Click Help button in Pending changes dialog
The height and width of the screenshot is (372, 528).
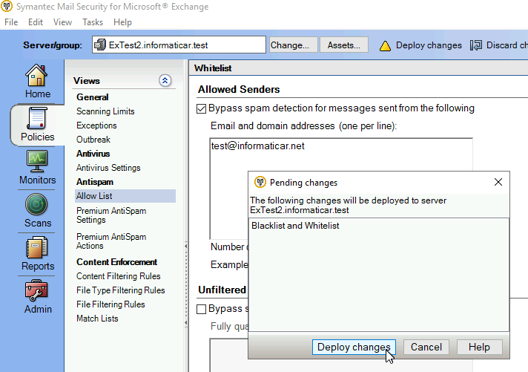(x=479, y=347)
